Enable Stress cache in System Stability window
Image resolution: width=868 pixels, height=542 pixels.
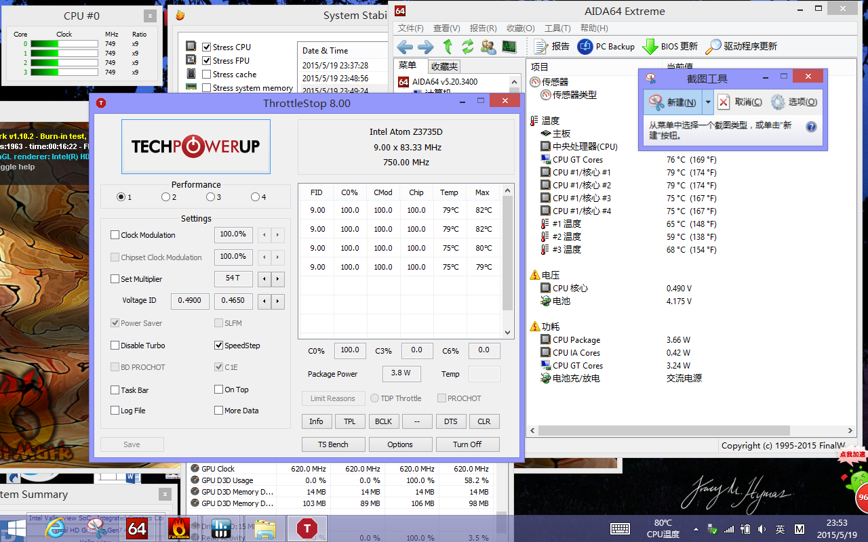[207, 74]
